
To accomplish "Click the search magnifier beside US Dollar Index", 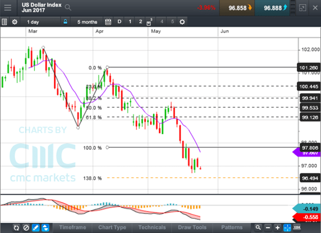I will coord(68,8).
